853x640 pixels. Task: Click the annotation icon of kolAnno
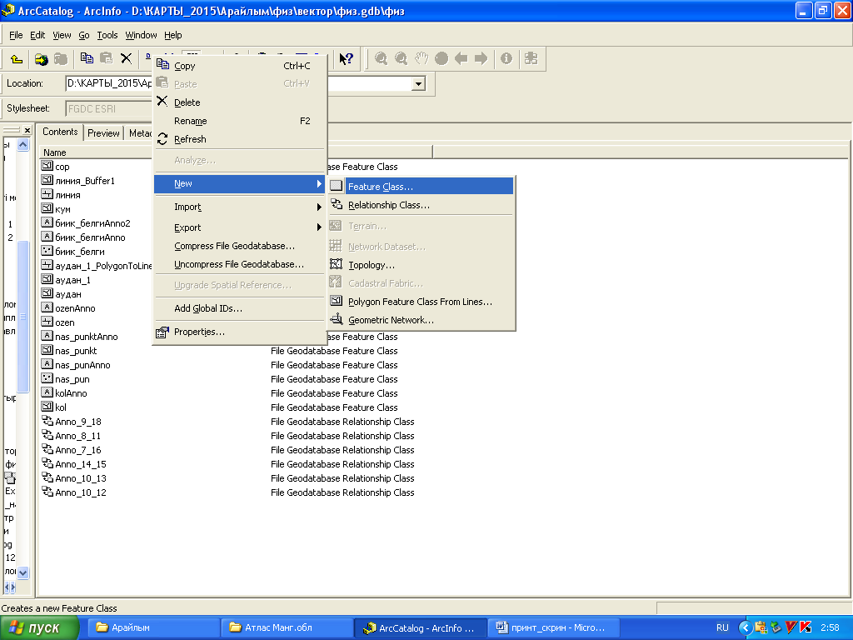(47, 392)
